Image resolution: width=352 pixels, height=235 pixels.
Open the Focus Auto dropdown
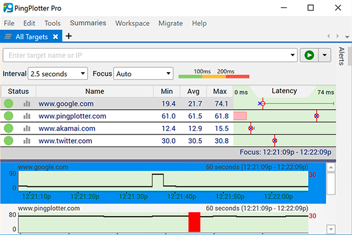(x=143, y=73)
